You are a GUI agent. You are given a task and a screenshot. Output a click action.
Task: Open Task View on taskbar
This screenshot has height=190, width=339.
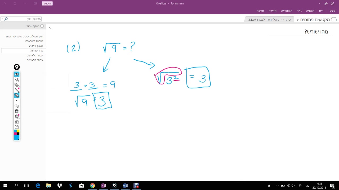click(x=26, y=186)
